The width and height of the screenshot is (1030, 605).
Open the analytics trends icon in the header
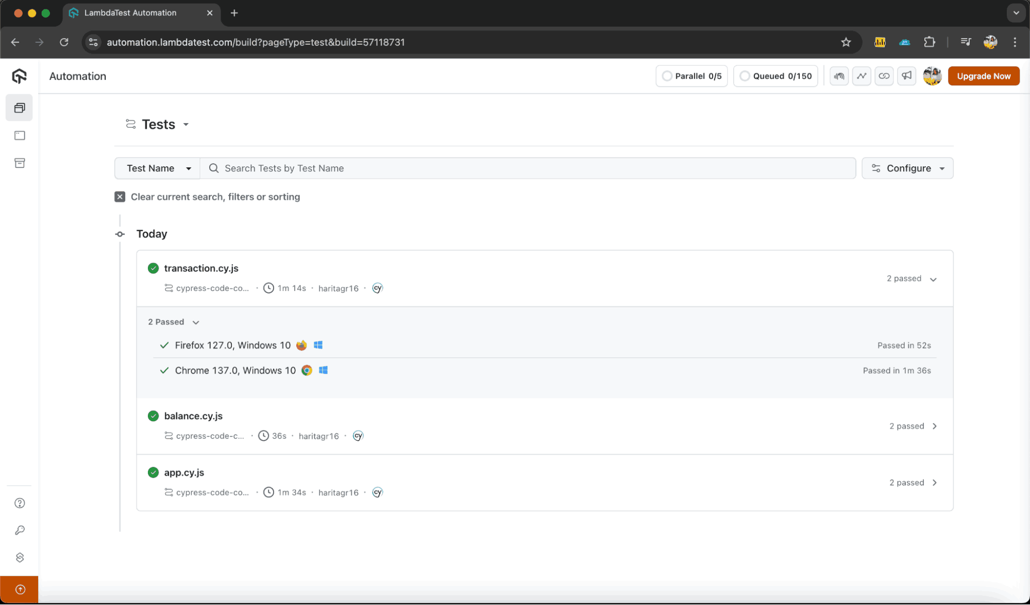[861, 76]
